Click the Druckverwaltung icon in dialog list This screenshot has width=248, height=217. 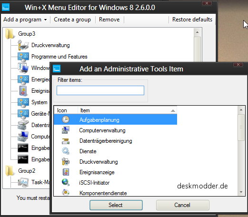point(66,161)
